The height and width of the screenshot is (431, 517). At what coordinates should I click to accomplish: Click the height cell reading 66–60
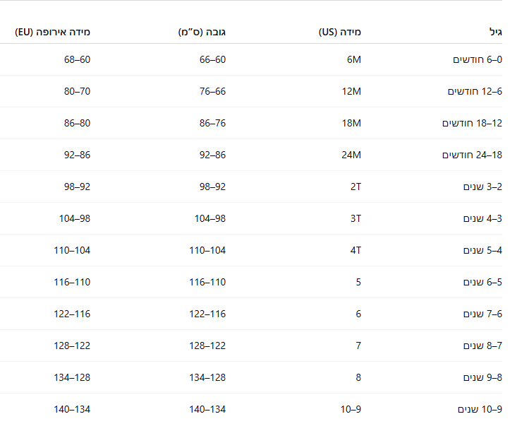[212, 59]
